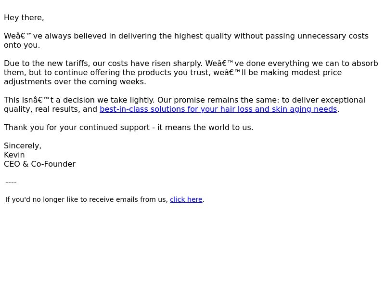Click 'it means the world to us' text
The image size is (385, 289).
coord(205,128)
